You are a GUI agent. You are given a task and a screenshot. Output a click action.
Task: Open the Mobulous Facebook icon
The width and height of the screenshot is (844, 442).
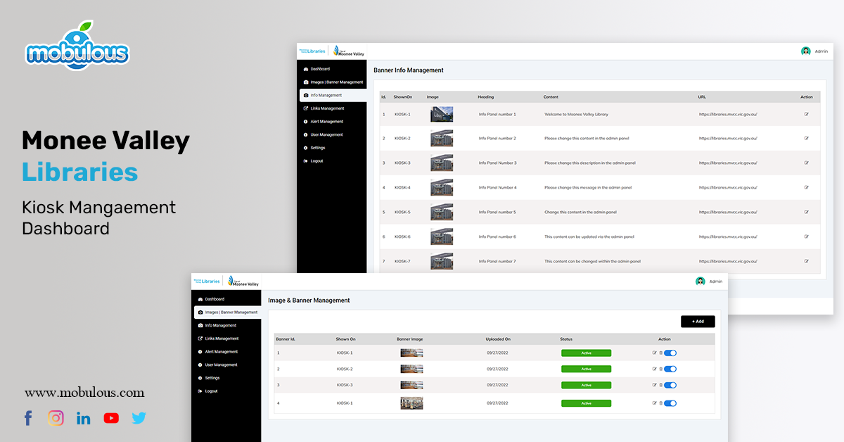click(28, 418)
